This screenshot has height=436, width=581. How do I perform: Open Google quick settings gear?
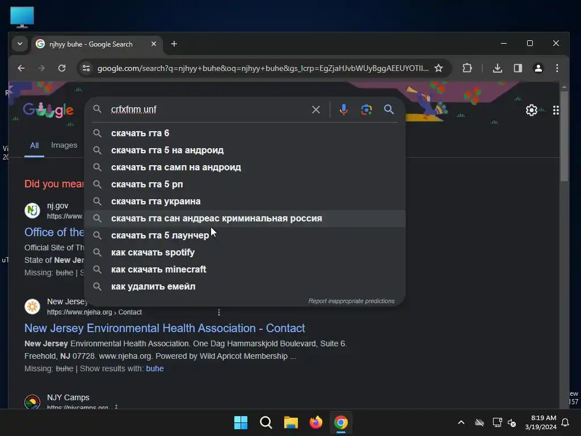tap(531, 110)
